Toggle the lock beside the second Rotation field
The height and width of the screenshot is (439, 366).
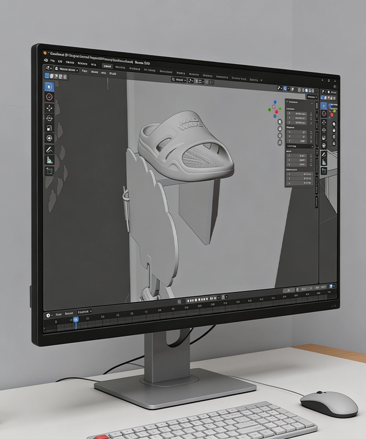(x=311, y=137)
